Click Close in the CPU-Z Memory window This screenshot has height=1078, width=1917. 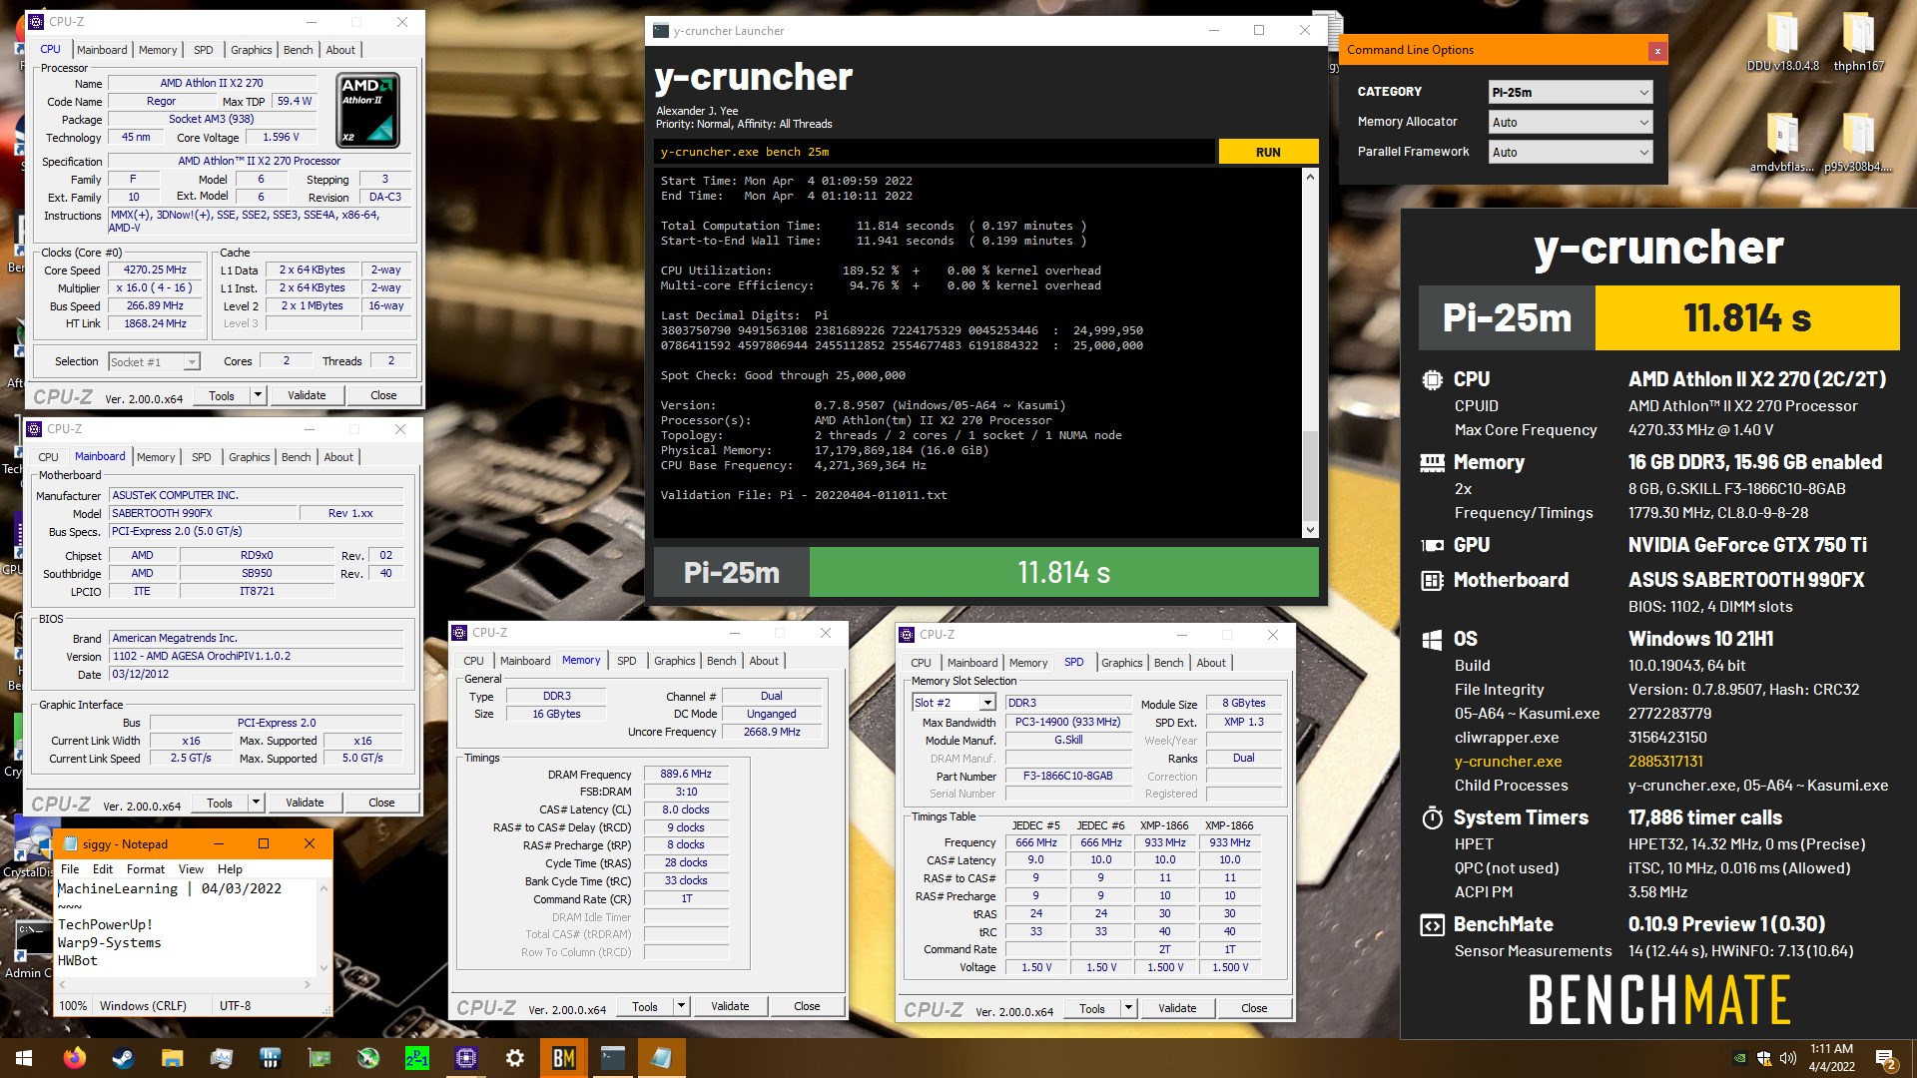click(x=807, y=1006)
